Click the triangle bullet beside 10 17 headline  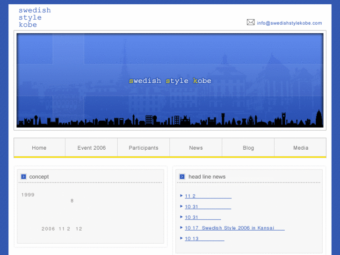[x=181, y=227]
